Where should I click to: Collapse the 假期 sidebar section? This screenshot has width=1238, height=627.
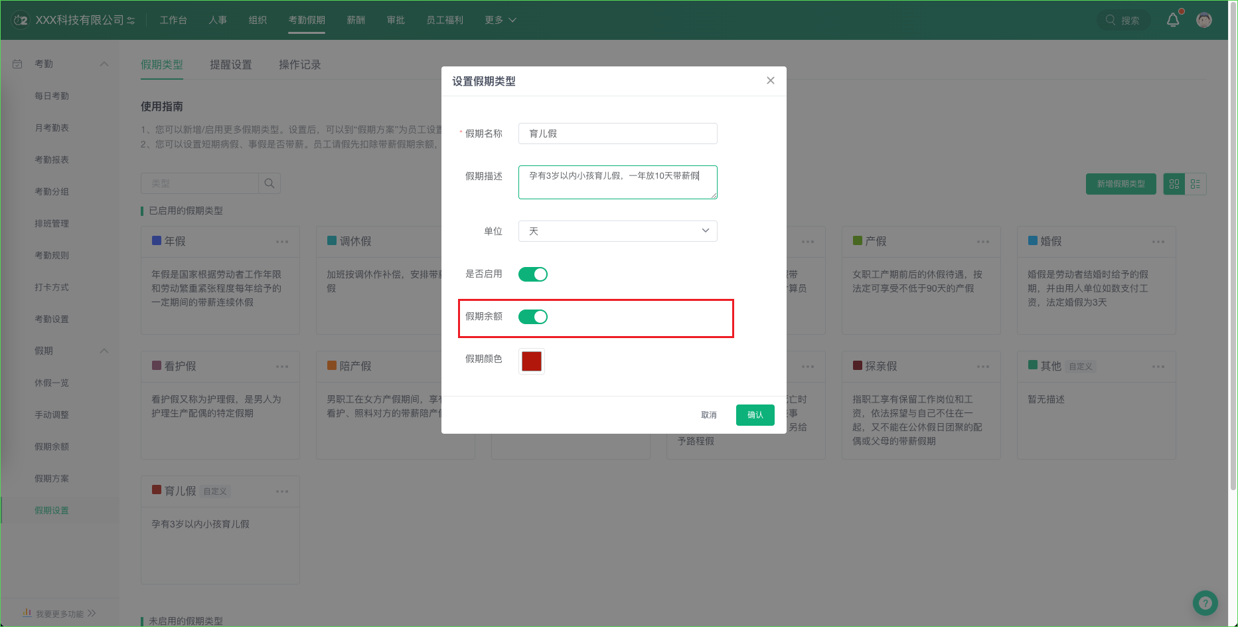pyautogui.click(x=104, y=351)
